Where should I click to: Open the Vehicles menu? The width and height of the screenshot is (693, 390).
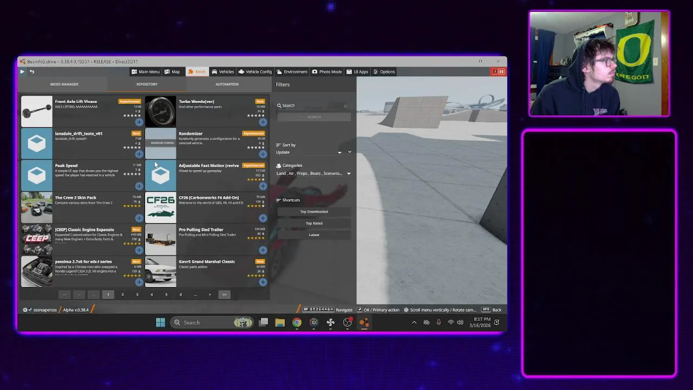pyautogui.click(x=223, y=71)
